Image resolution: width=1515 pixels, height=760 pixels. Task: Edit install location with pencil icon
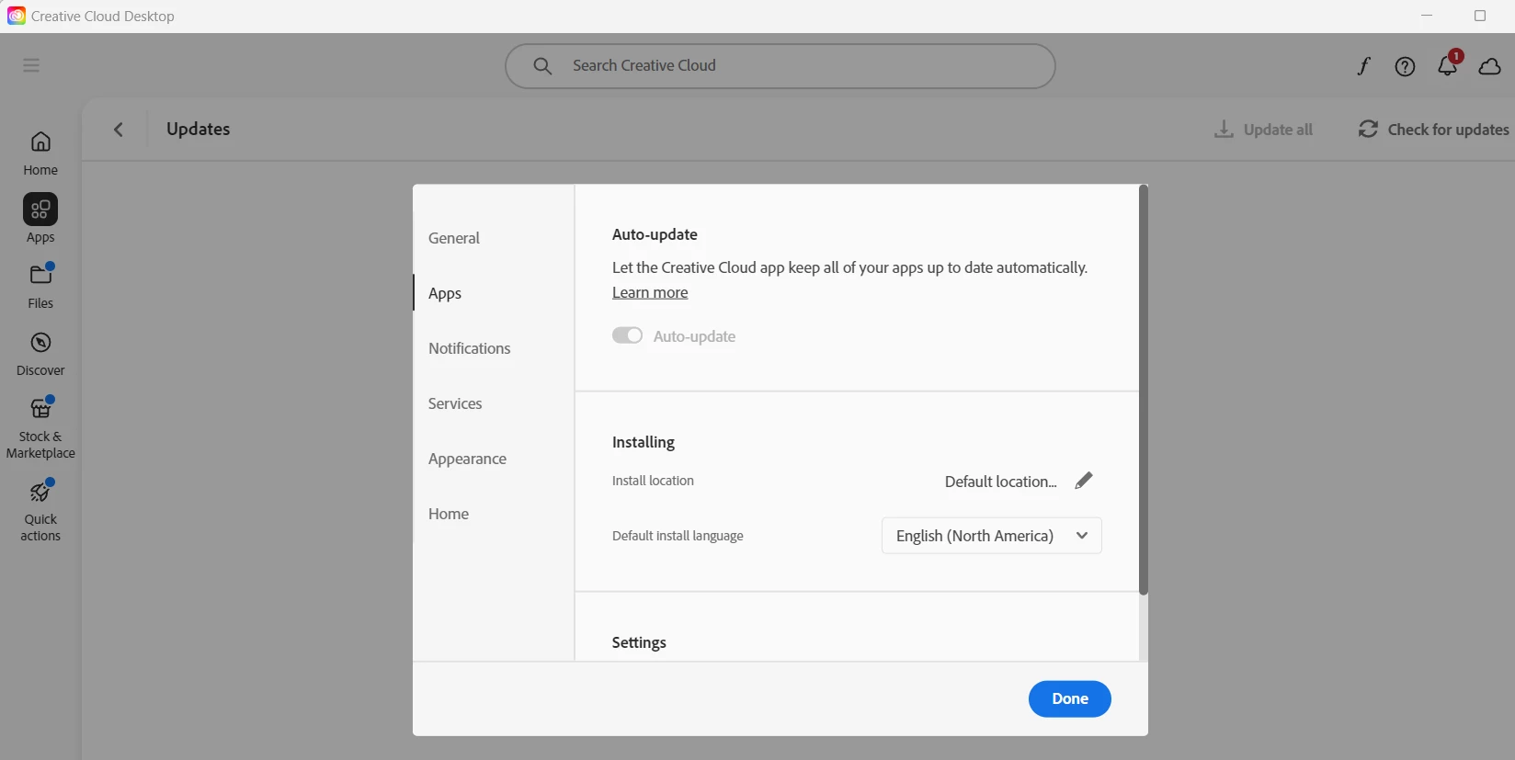tap(1084, 481)
